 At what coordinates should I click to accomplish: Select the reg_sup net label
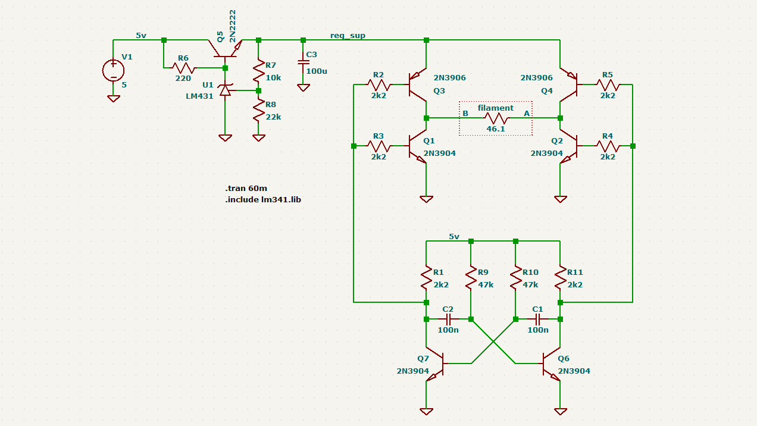tap(348, 36)
